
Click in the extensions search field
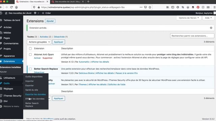point(192,36)
